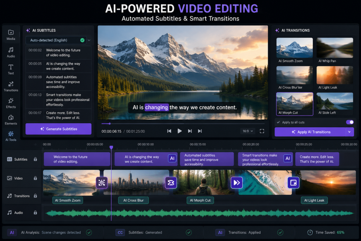Click the CC icon of the Subtitles track

tap(10, 159)
